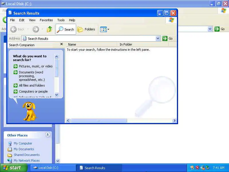Click the network computers tray icon

203,168
